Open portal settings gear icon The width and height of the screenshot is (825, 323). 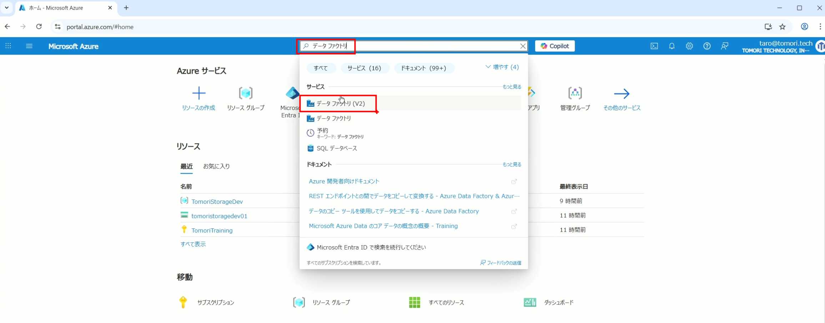point(689,46)
